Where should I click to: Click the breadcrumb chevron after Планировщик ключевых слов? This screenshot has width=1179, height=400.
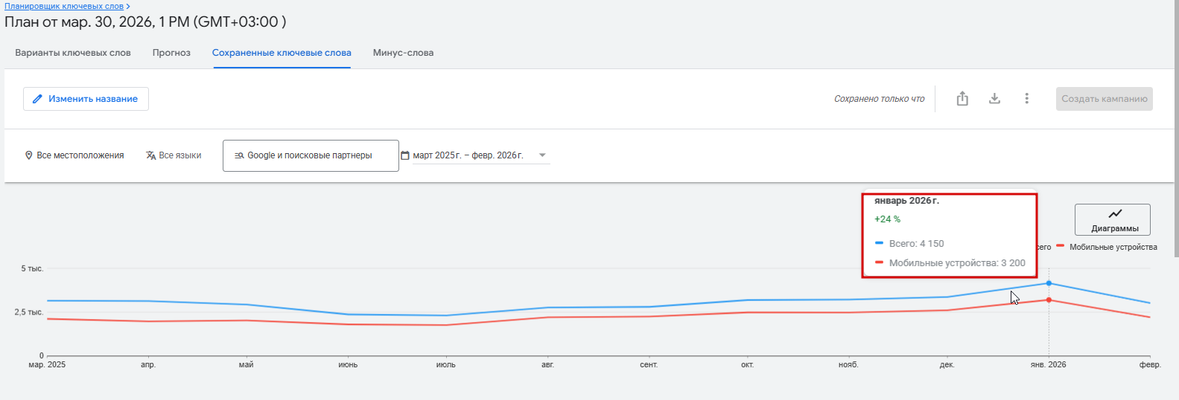[128, 6]
